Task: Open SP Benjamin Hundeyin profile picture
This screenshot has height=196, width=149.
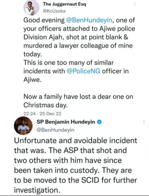Action: point(23,126)
